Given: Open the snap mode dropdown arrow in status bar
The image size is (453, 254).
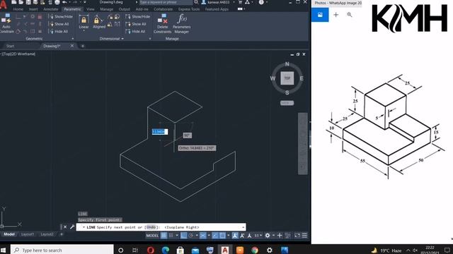Looking at the screenshot, I should [x=177, y=236].
